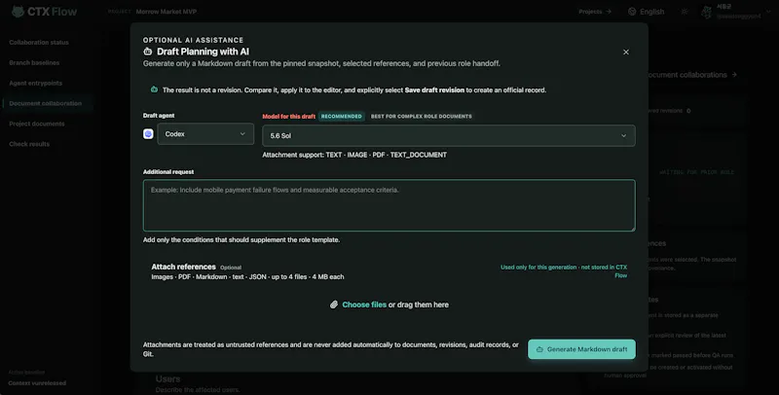Open Collaboration status in sidebar
Viewport: 779px width, 395px height.
click(x=39, y=42)
